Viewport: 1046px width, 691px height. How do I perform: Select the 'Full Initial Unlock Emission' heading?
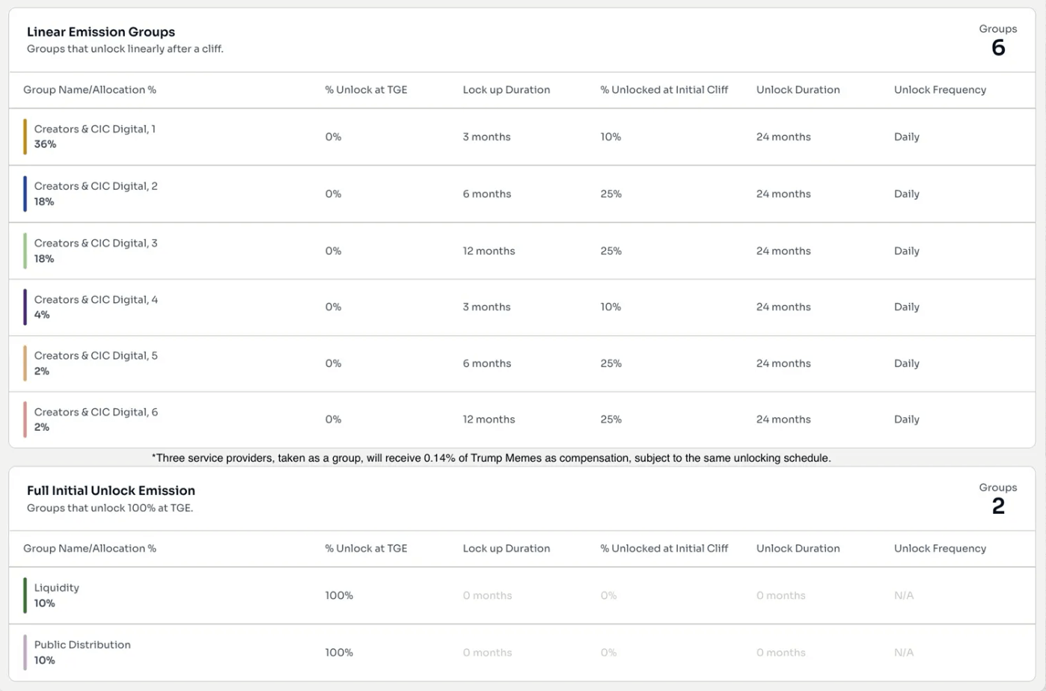(x=111, y=491)
